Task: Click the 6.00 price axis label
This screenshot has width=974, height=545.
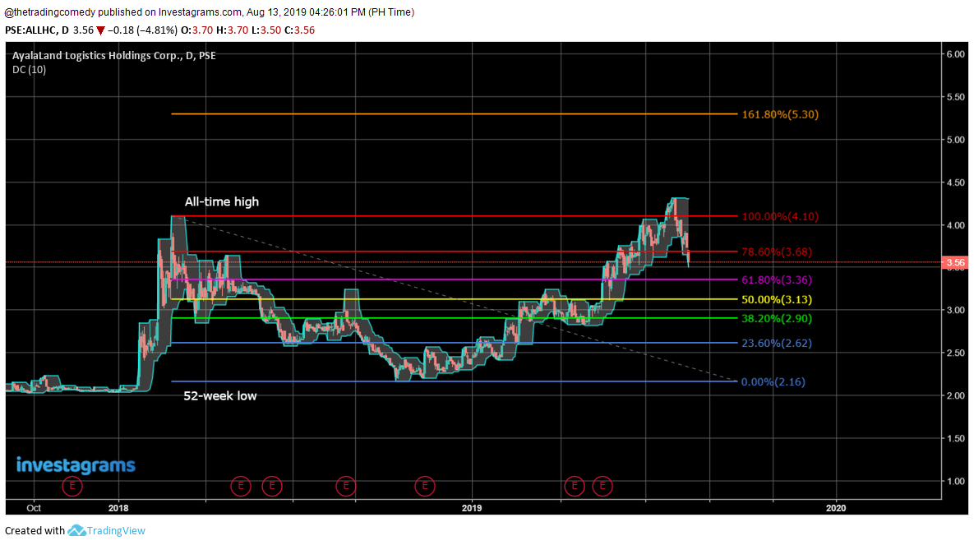Action: coord(955,55)
